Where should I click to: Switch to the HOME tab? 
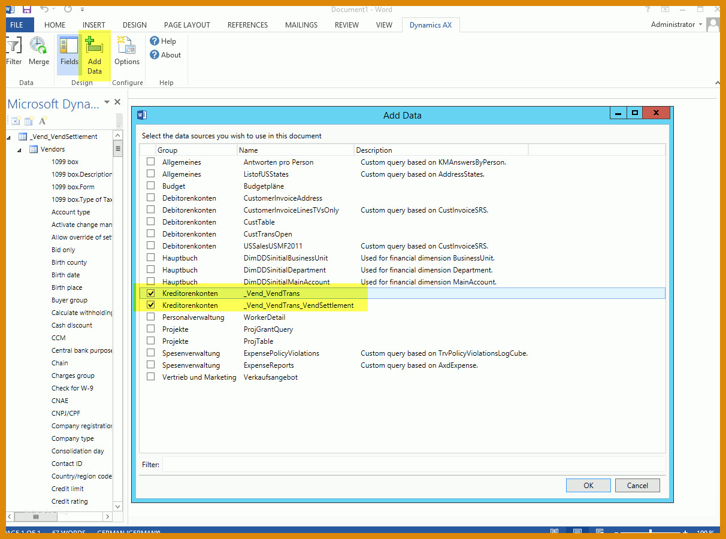(x=55, y=25)
